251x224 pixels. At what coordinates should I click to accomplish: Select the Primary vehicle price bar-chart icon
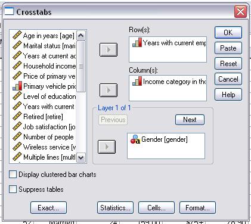(x=17, y=86)
